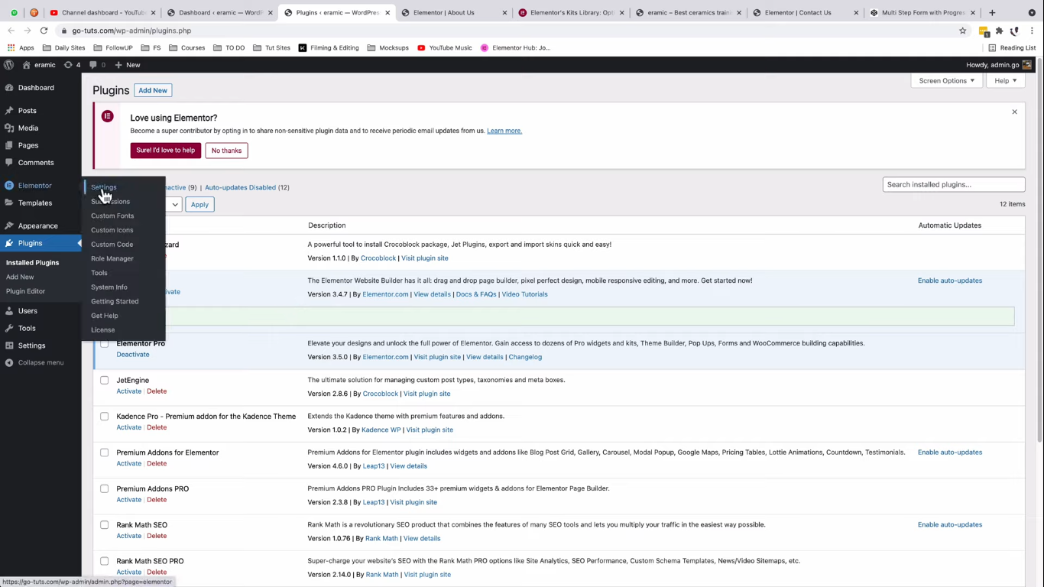Click the Add New button beside Plugins heading
The height and width of the screenshot is (587, 1044).
pos(153,90)
